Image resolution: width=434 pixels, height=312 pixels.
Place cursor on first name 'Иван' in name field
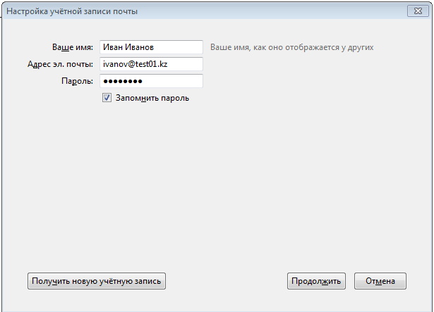113,47
